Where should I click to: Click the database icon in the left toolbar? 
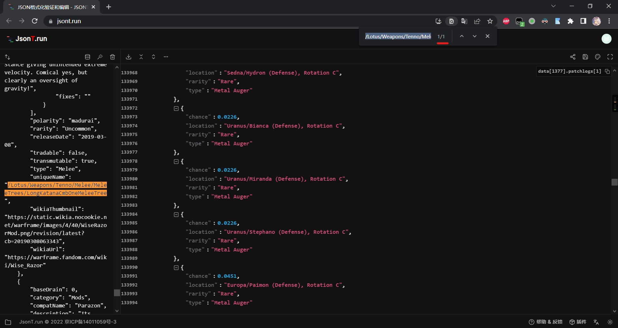point(87,57)
